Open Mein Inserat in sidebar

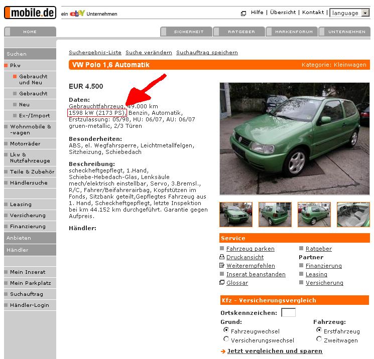click(30, 272)
